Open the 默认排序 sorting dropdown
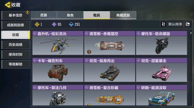The height and width of the screenshot is (108, 194). (175, 24)
